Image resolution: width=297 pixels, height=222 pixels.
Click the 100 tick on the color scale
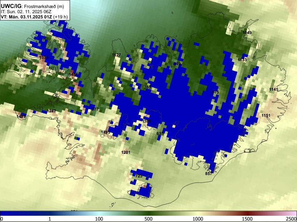pyautogui.click(x=99, y=219)
